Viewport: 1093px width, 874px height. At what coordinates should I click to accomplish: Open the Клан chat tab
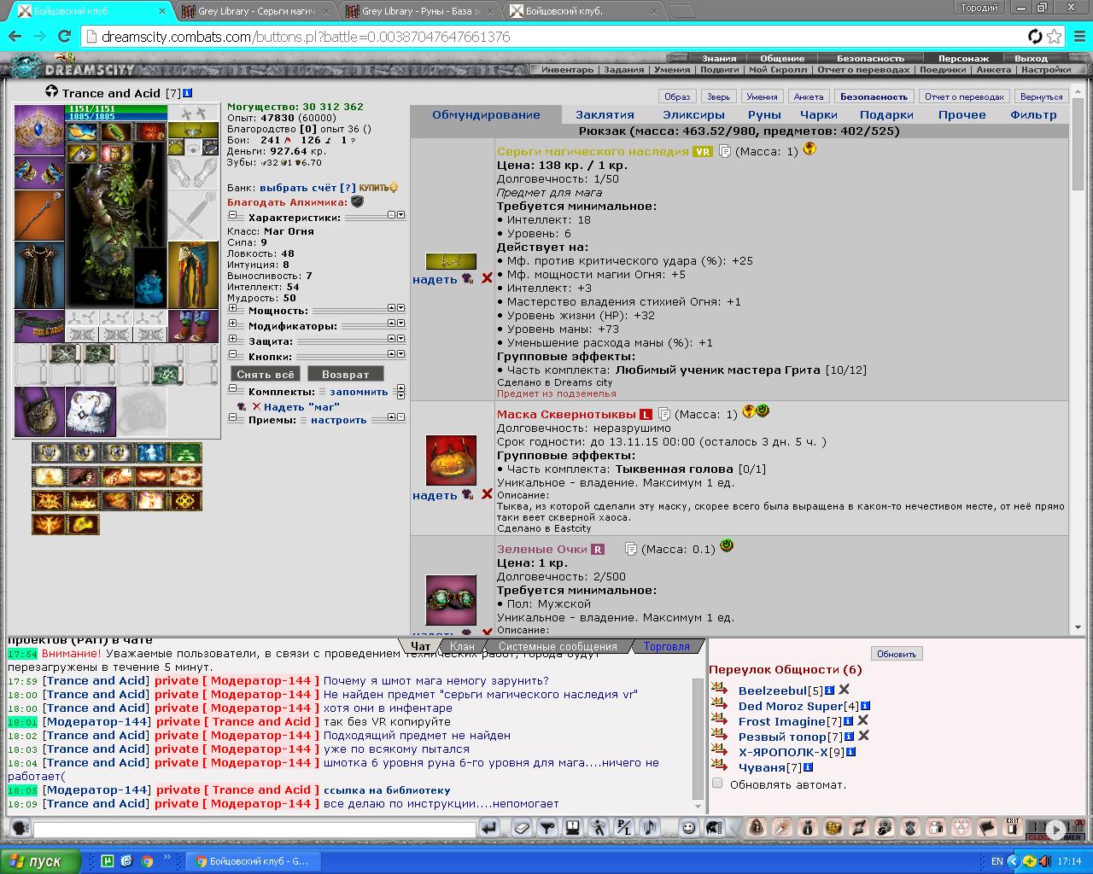(462, 646)
